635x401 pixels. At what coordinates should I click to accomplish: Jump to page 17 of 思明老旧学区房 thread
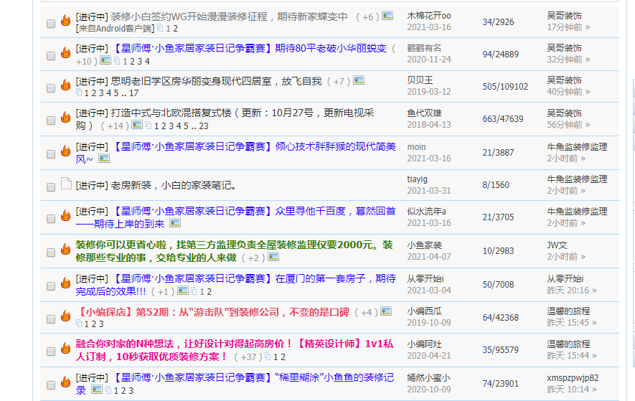pyautogui.click(x=134, y=93)
